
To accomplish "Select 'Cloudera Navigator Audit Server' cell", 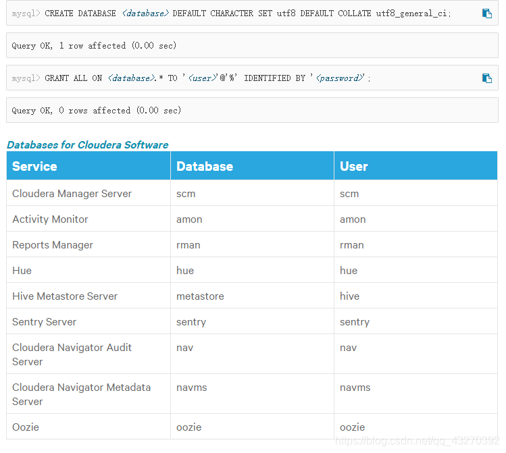I will (x=88, y=354).
